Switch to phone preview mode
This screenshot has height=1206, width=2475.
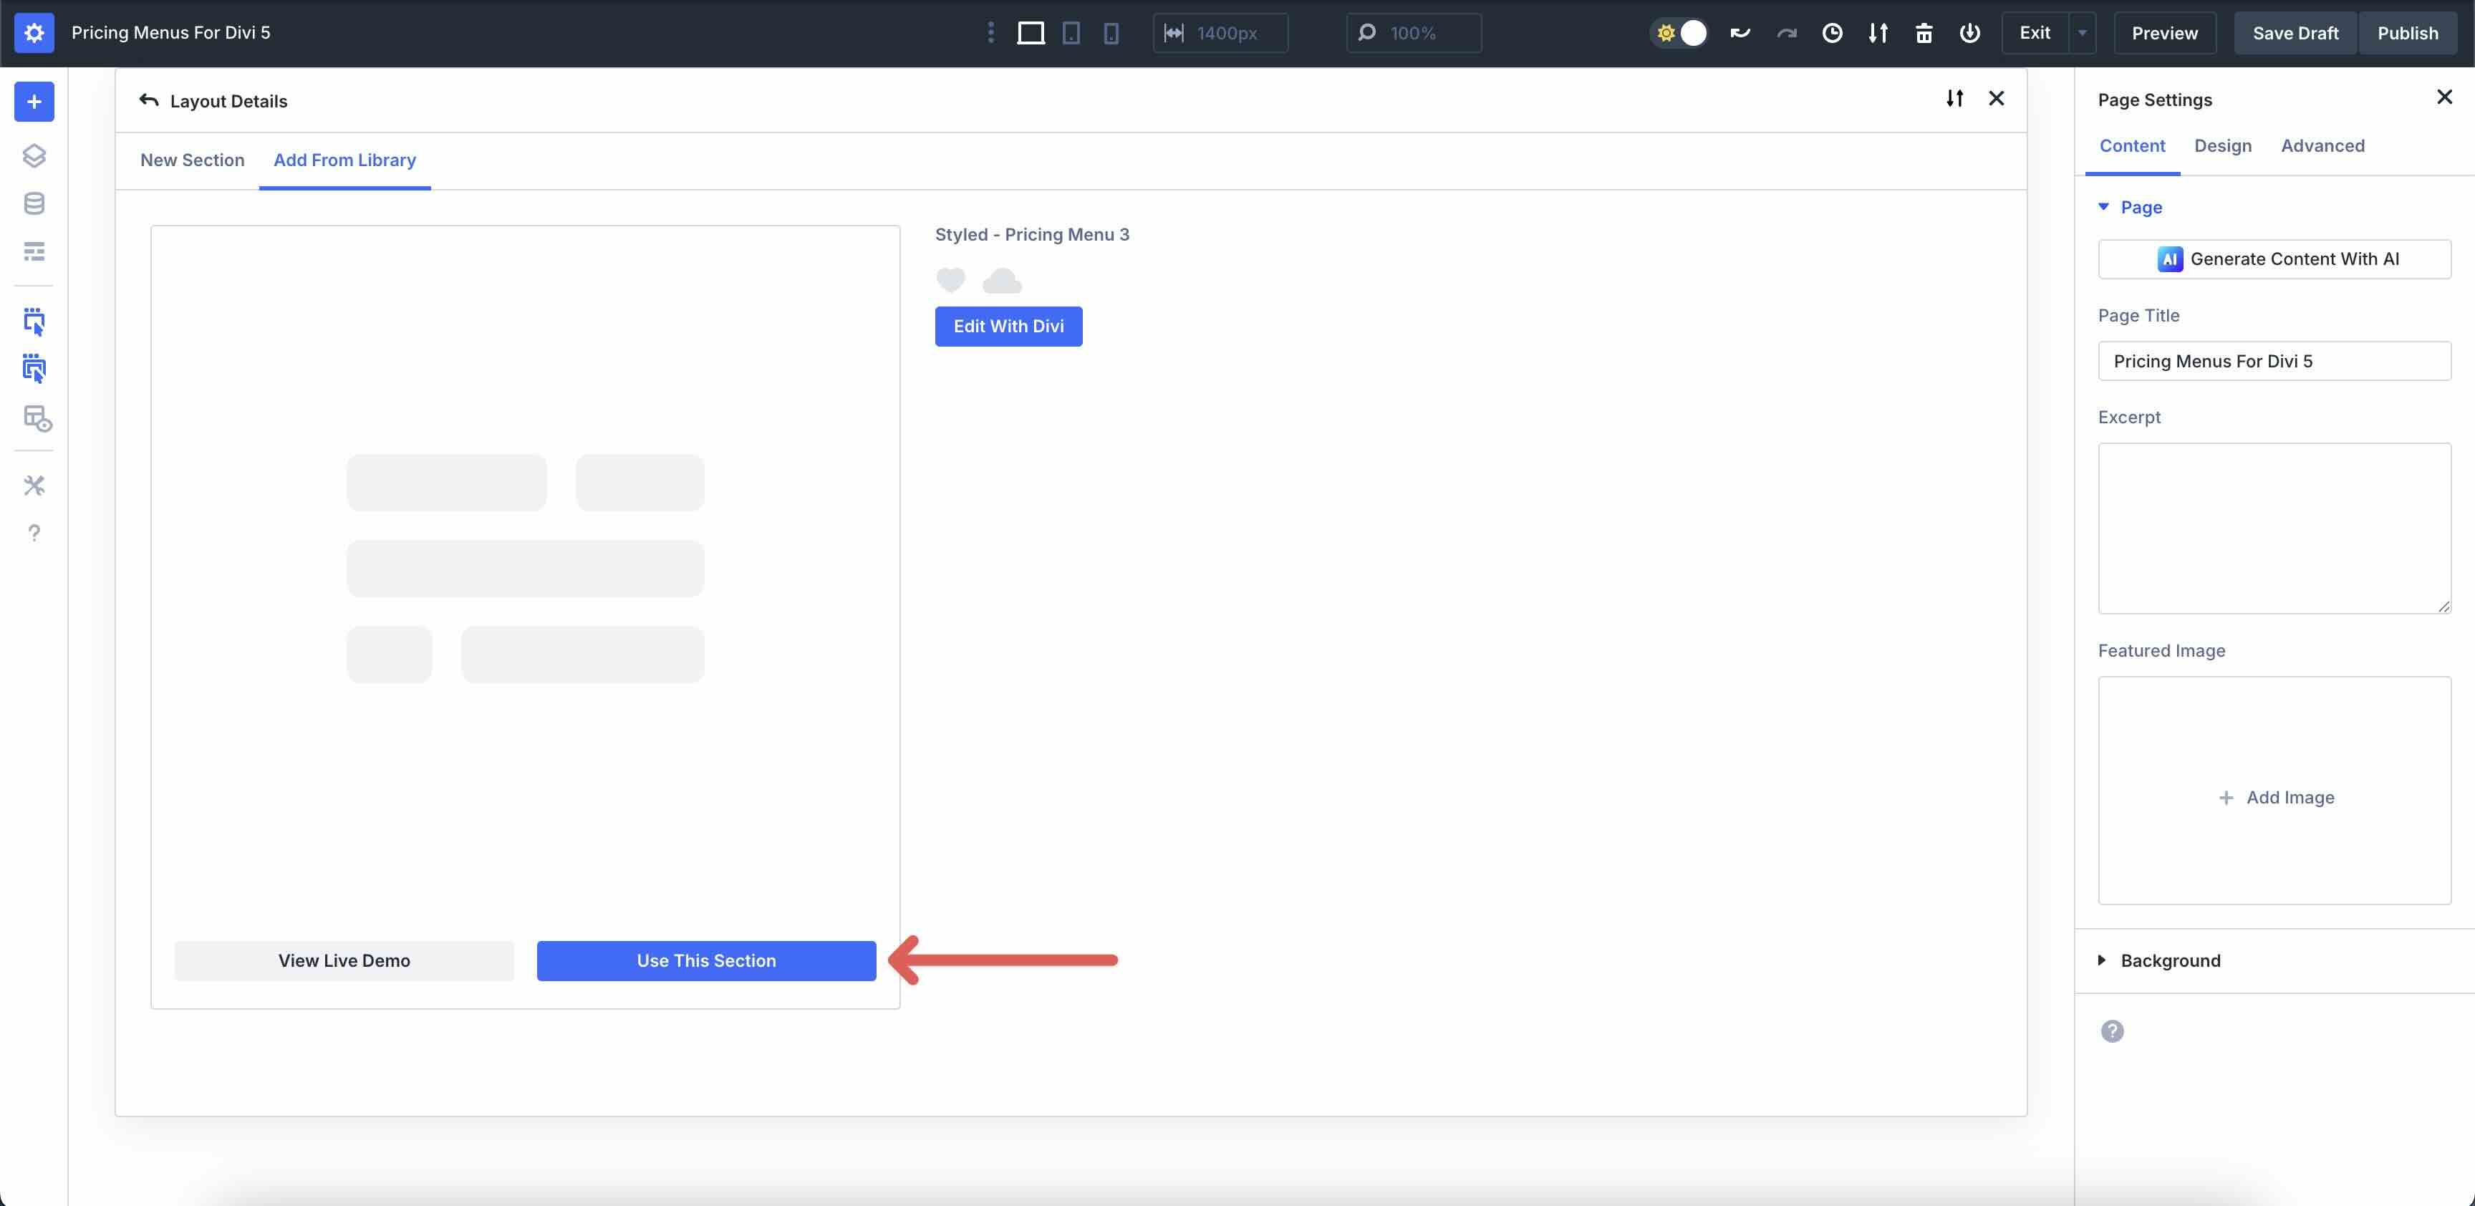click(x=1111, y=32)
